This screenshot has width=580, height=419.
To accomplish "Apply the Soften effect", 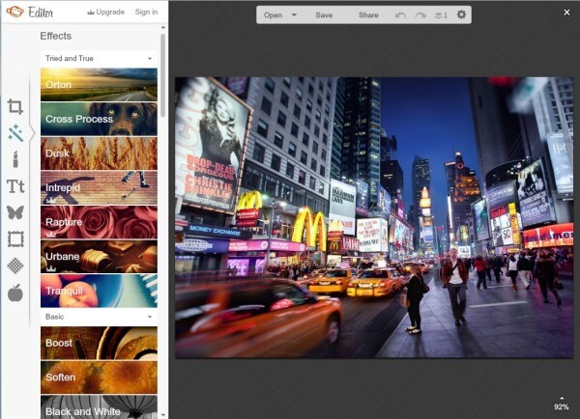I will [x=99, y=377].
